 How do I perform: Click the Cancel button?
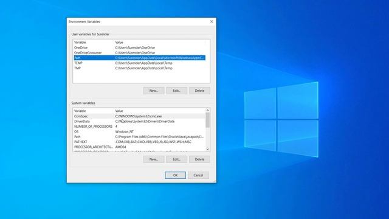[198, 175]
